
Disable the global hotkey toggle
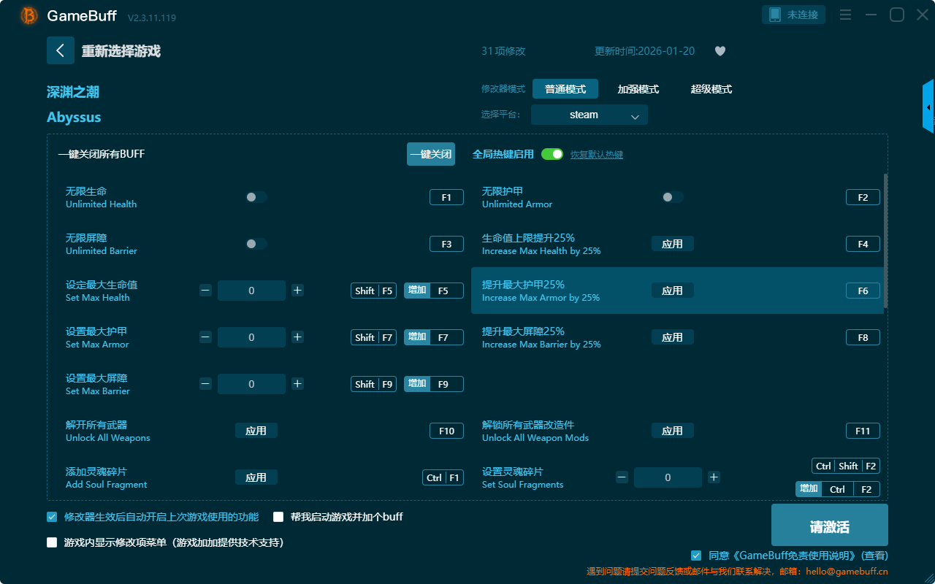click(x=552, y=154)
